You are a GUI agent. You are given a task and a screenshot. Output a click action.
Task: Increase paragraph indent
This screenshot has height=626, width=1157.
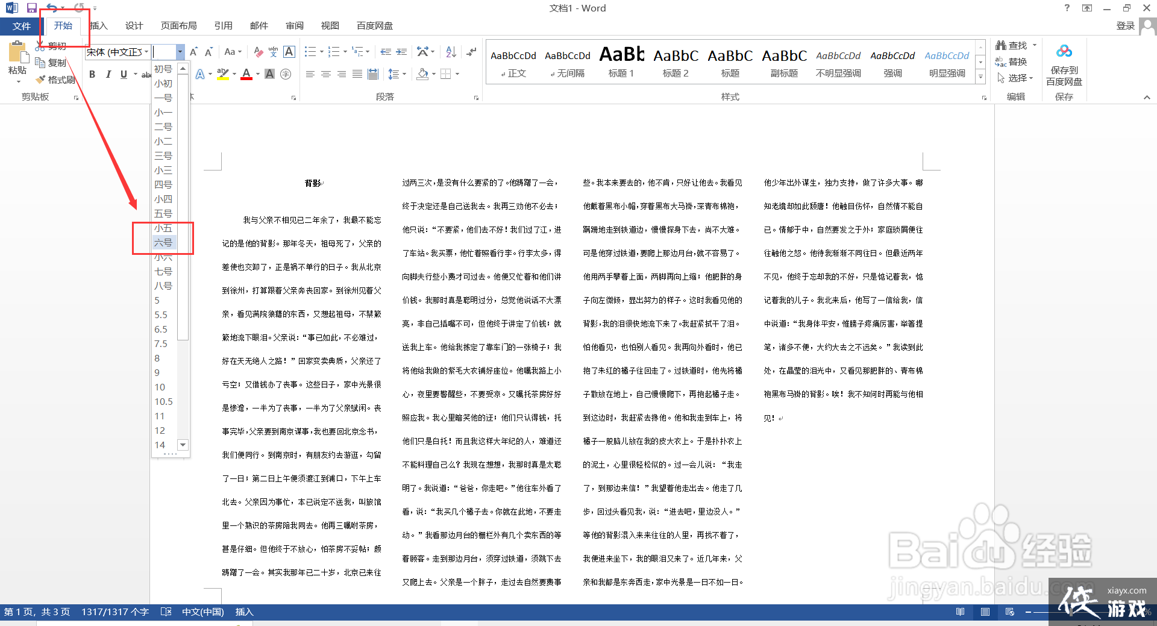click(x=401, y=52)
